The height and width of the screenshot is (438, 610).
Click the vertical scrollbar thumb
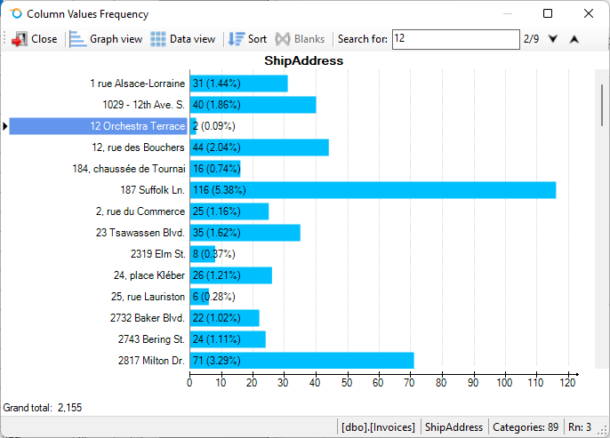(602, 98)
